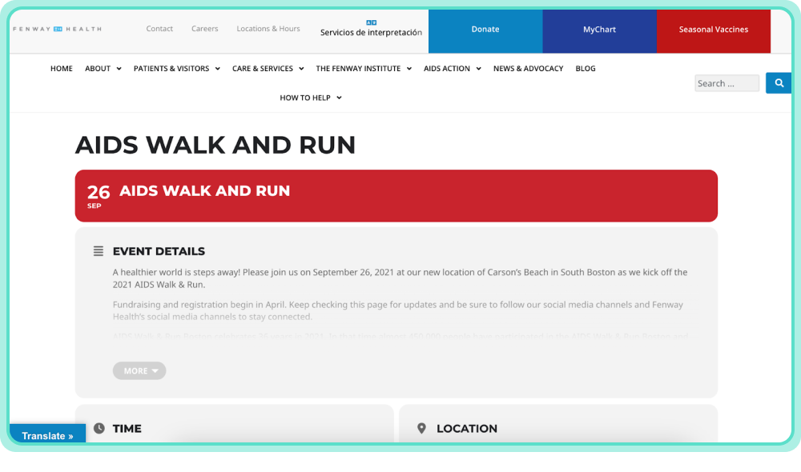
Task: Click into the Search input field
Action: tap(727, 83)
